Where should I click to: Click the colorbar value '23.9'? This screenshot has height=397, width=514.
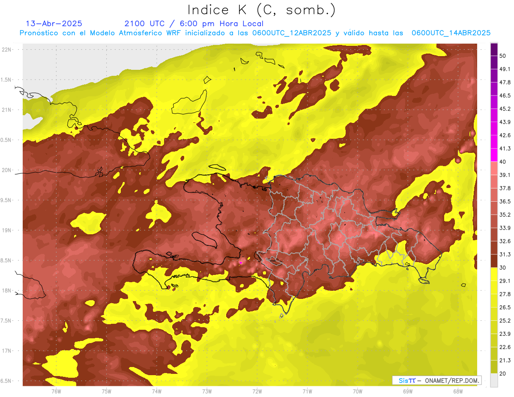[505, 334]
